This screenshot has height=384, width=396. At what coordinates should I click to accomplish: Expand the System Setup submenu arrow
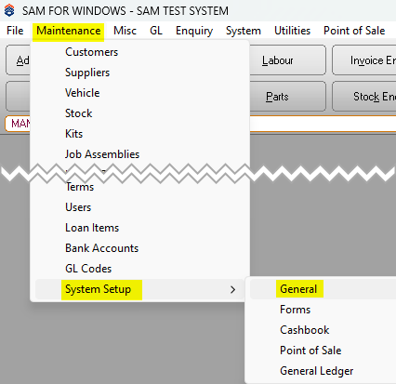[232, 290]
